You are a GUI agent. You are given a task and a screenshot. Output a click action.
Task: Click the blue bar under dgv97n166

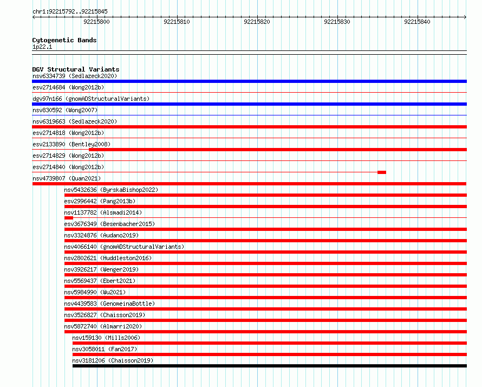pos(249,104)
